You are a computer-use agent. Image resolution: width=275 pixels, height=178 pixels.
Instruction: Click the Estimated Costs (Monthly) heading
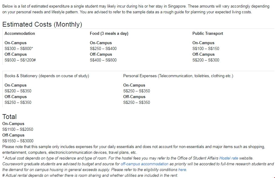tap(42, 25)
